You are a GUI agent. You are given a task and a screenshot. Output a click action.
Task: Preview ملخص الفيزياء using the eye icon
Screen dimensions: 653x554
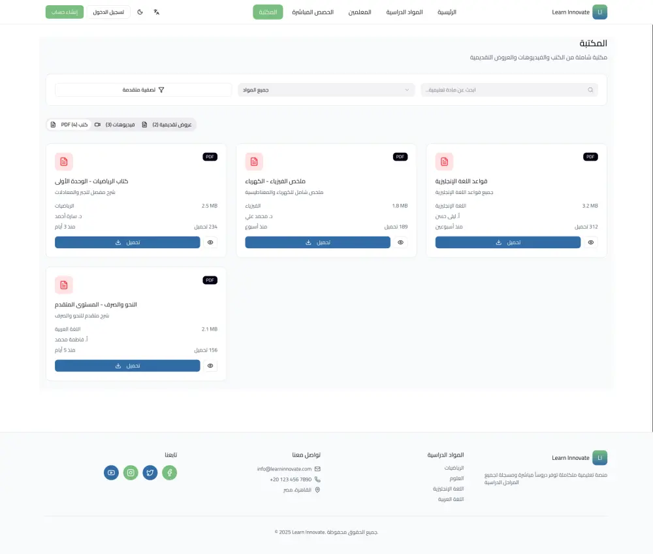pos(400,242)
